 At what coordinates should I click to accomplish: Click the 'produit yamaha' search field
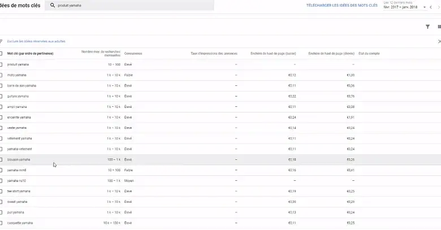(x=129, y=5)
